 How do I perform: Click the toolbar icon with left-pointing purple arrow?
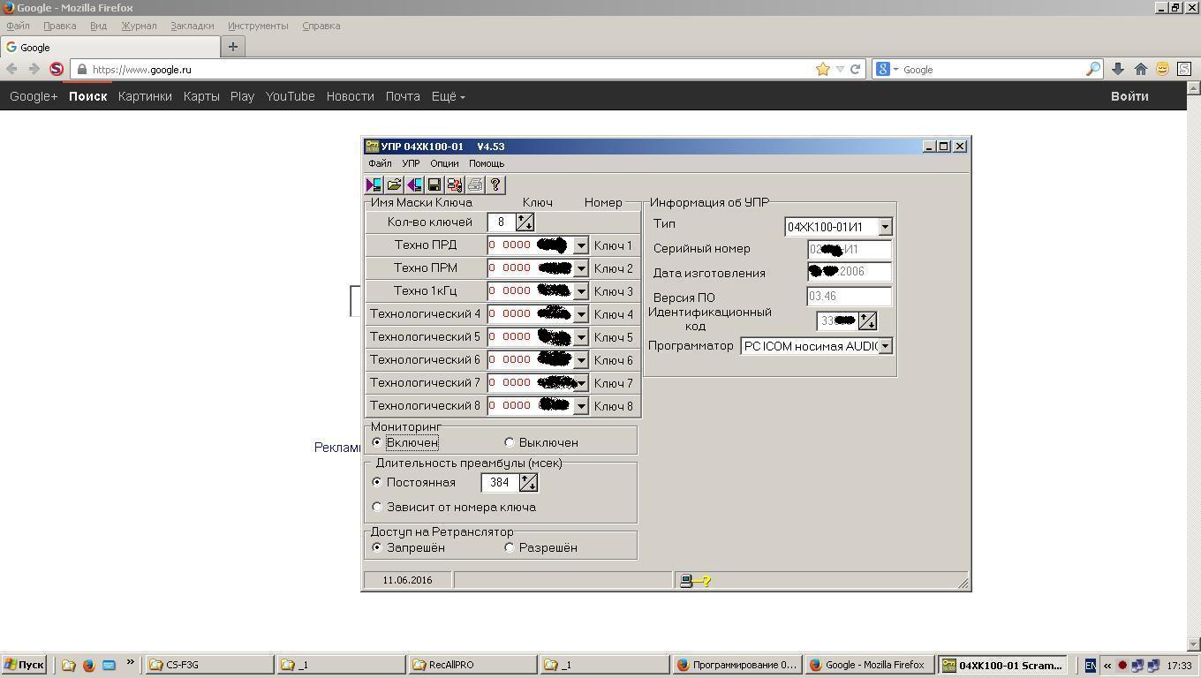pos(414,185)
